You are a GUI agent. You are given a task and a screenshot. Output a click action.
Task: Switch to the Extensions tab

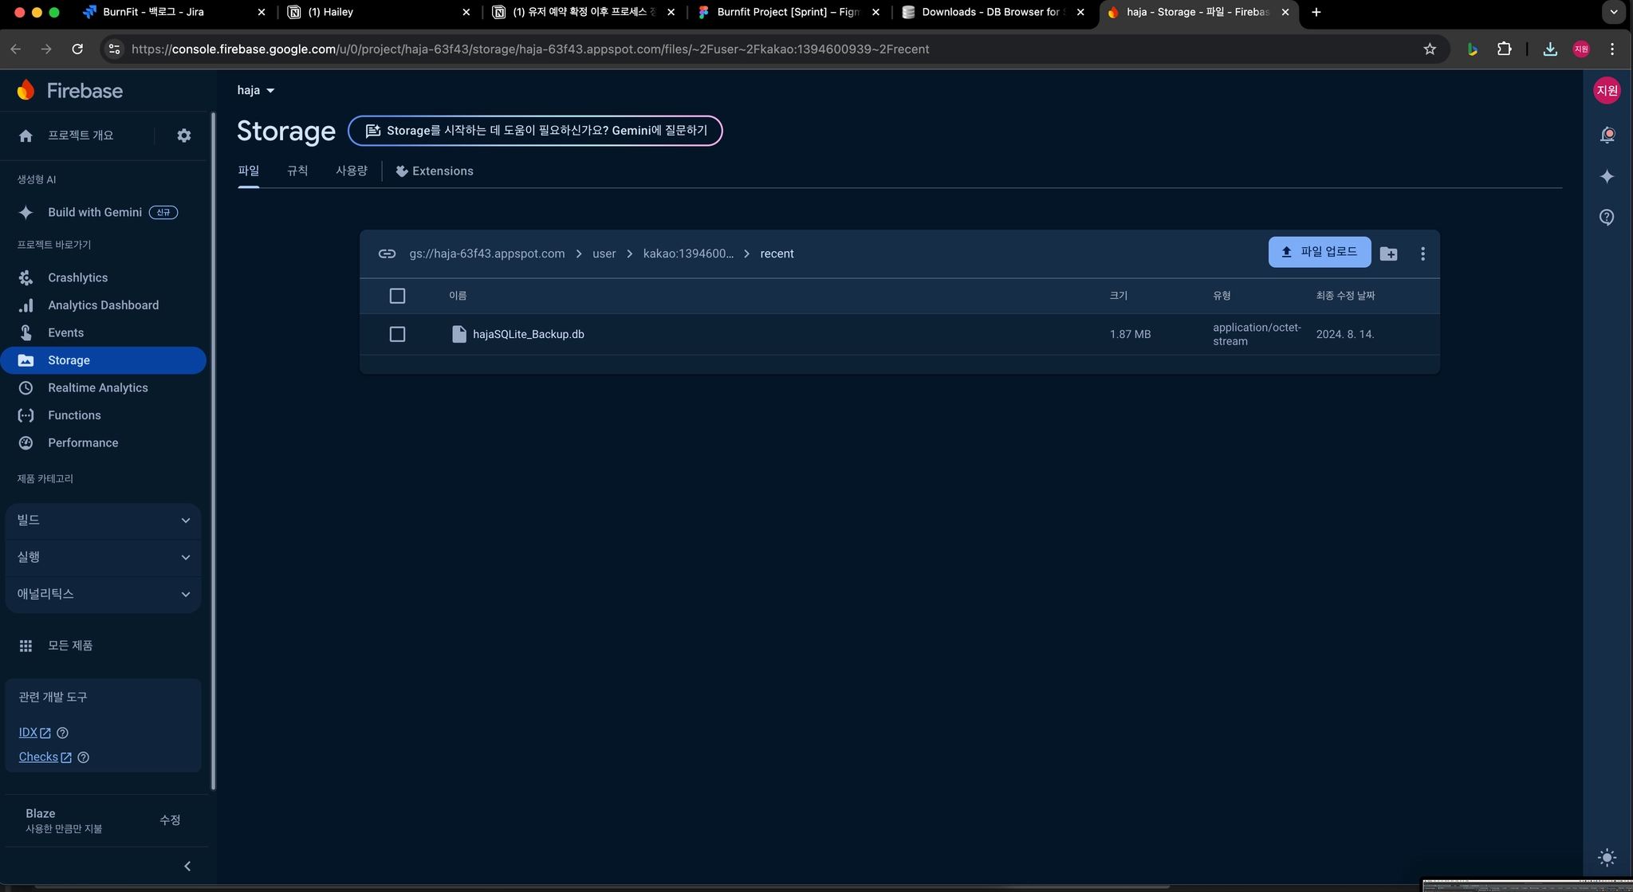(x=435, y=171)
